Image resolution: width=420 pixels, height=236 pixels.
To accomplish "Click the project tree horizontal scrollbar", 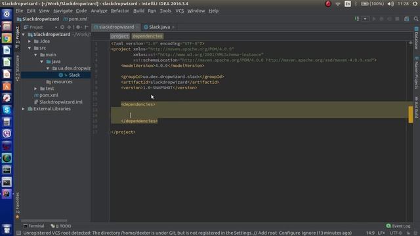I will pyautogui.click(x=44, y=221).
